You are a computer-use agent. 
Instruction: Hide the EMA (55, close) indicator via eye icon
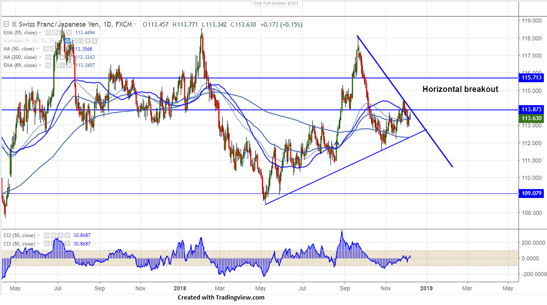click(49, 33)
